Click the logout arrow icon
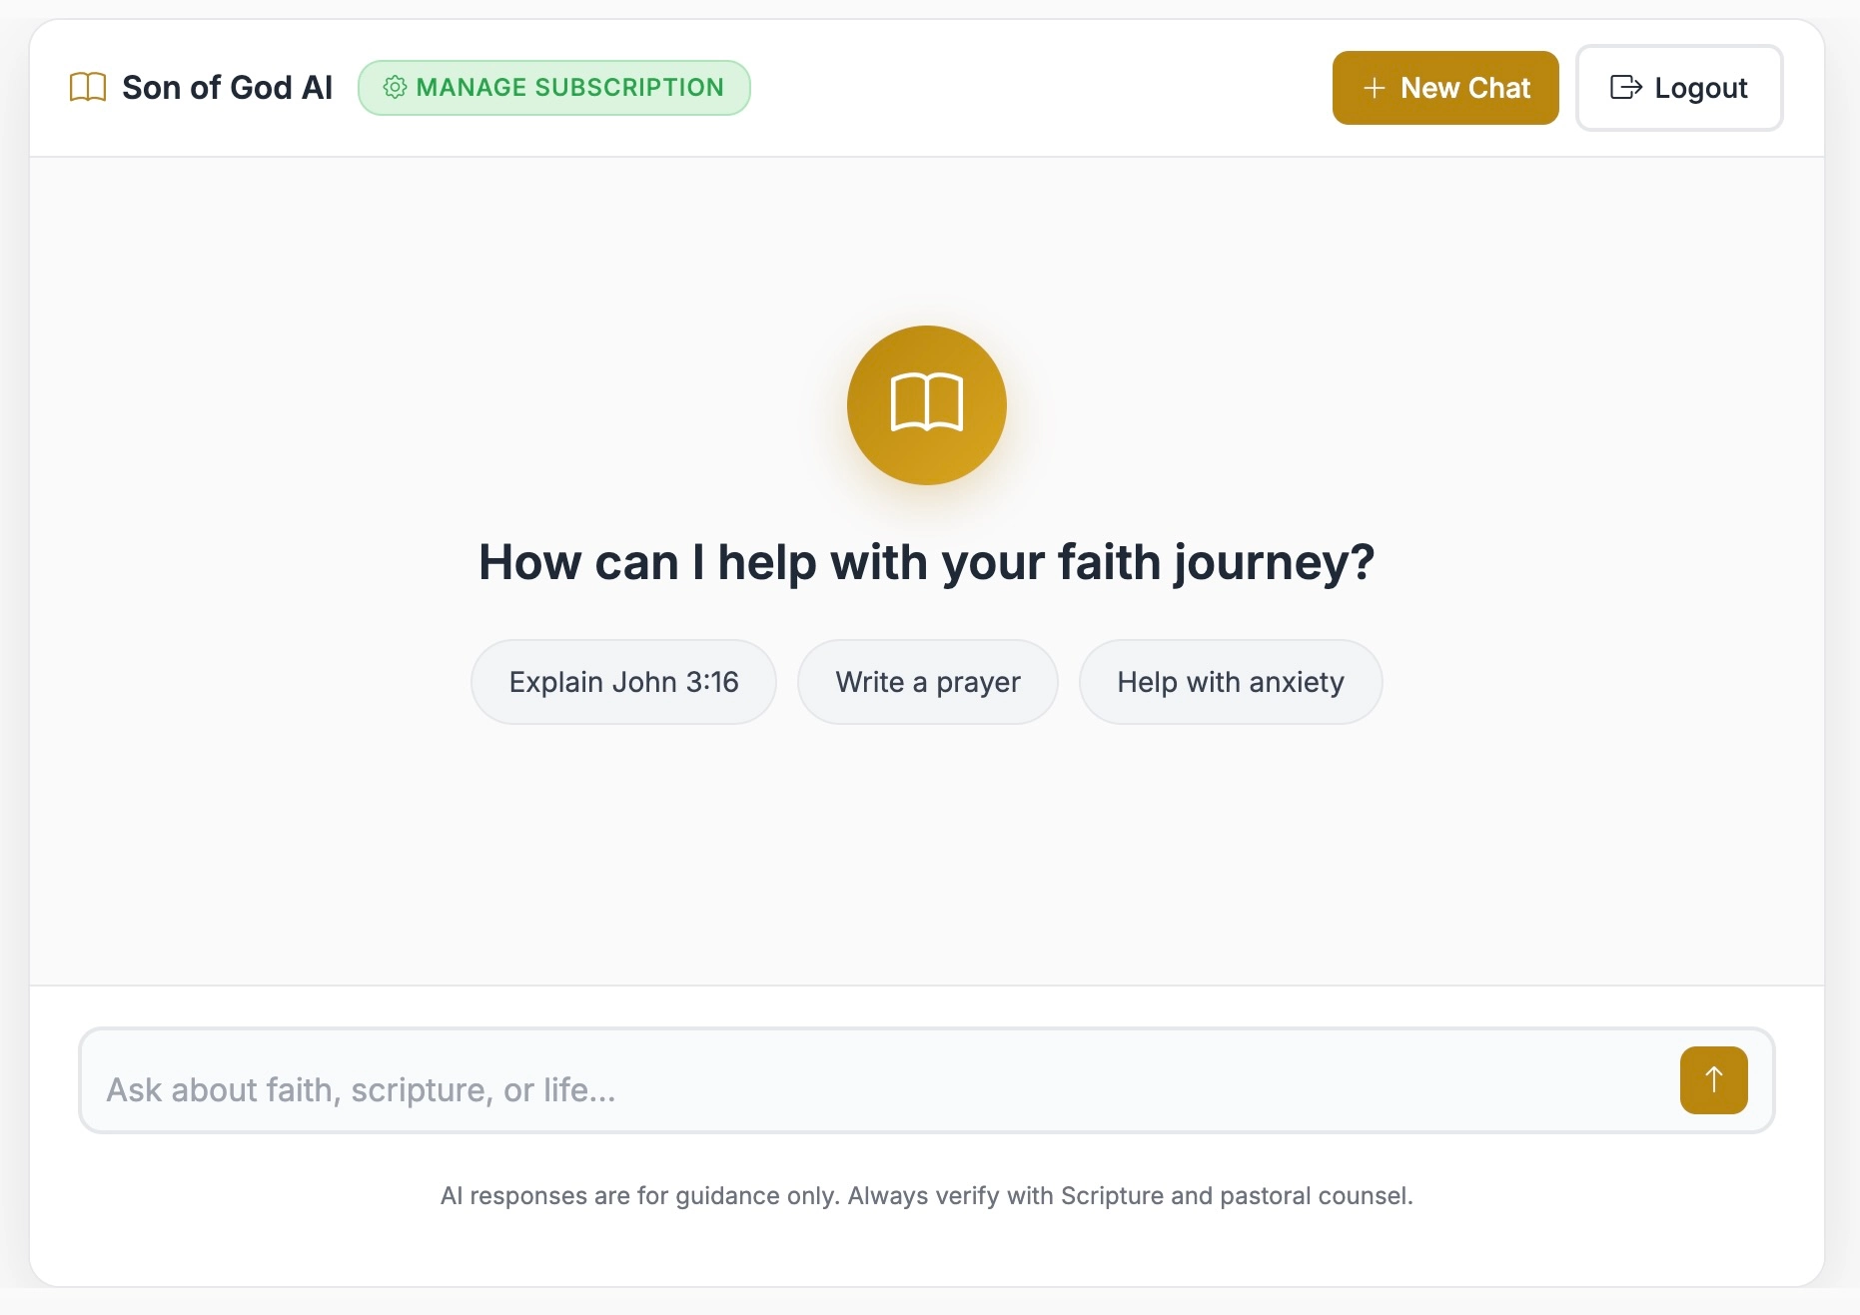Screen dimensions: 1860x1315 click(x=1627, y=88)
